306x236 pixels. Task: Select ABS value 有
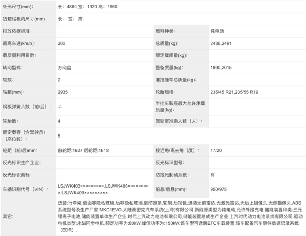pyautogui.click(x=212, y=175)
